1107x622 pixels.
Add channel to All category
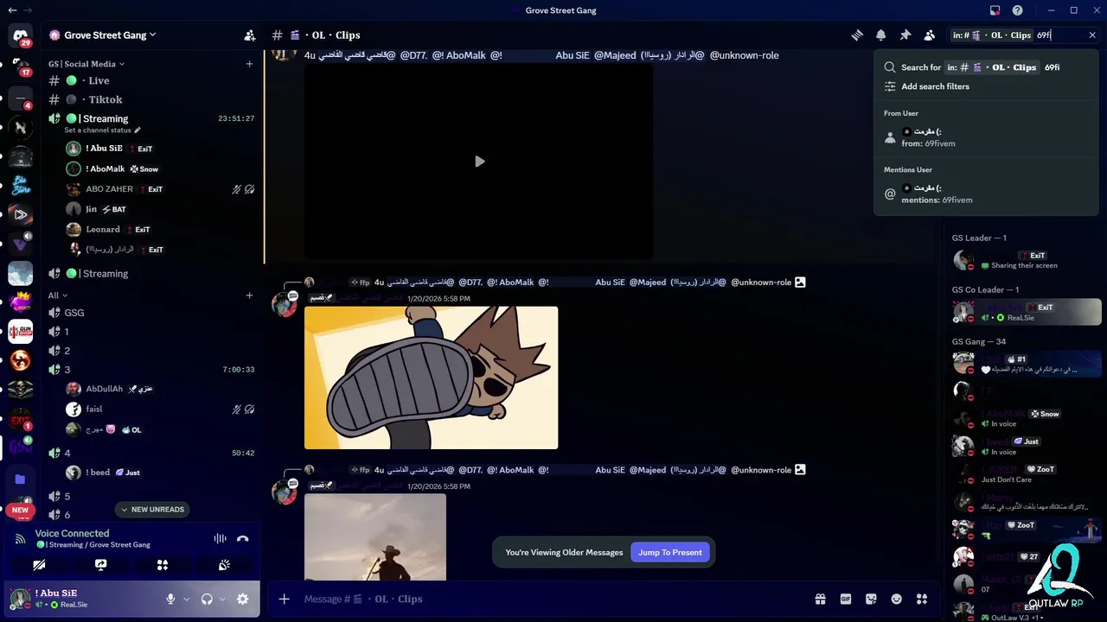[249, 295]
